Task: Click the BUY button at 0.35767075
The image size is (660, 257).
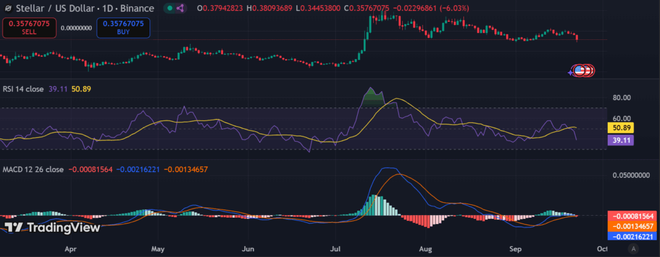Action: click(123, 28)
